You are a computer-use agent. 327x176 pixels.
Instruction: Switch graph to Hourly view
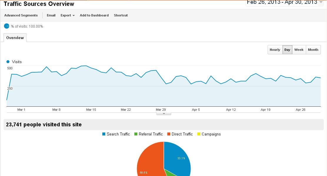(x=275, y=50)
